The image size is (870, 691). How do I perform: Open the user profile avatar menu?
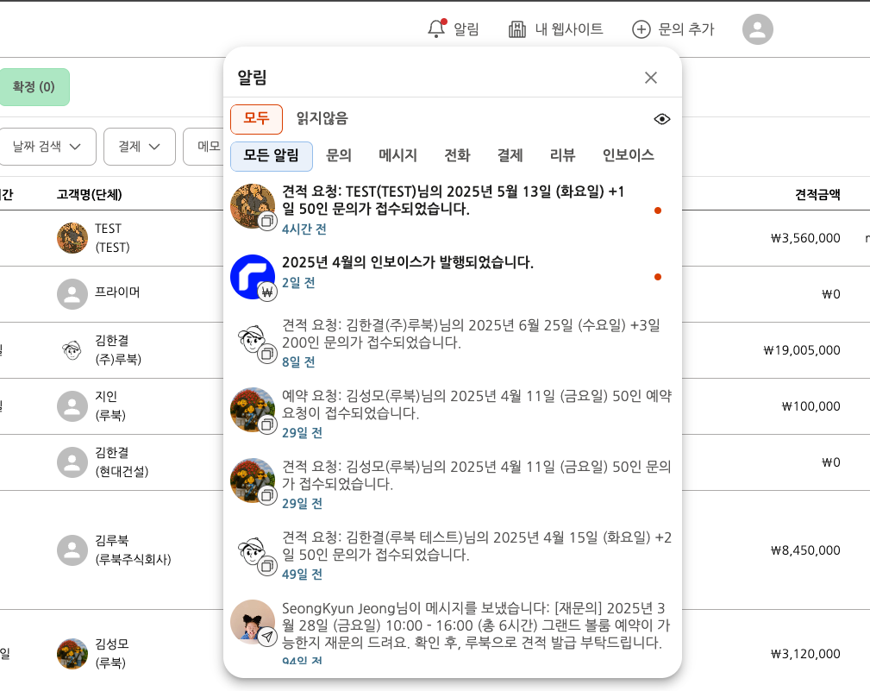[757, 29]
